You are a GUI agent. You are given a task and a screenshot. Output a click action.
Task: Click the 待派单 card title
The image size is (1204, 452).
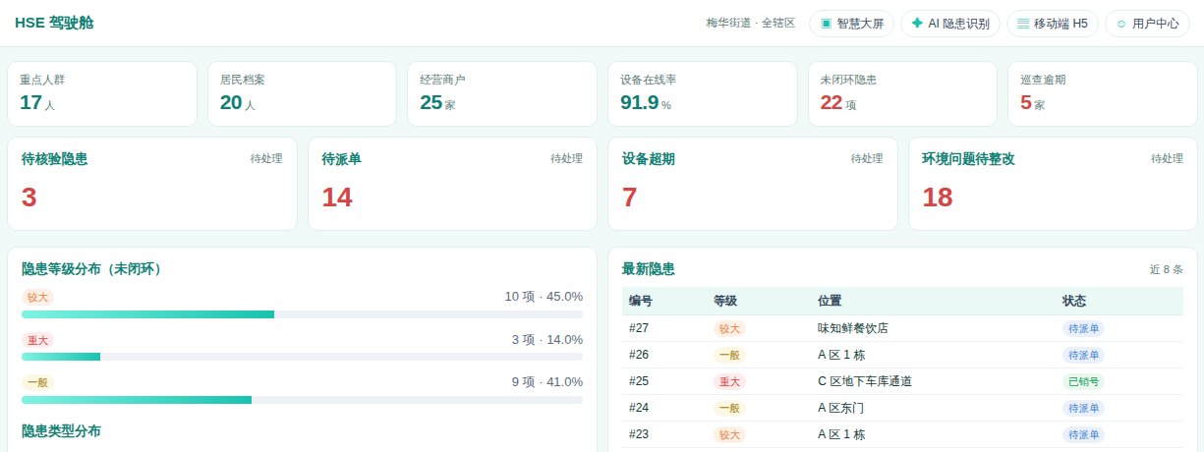pyautogui.click(x=341, y=159)
